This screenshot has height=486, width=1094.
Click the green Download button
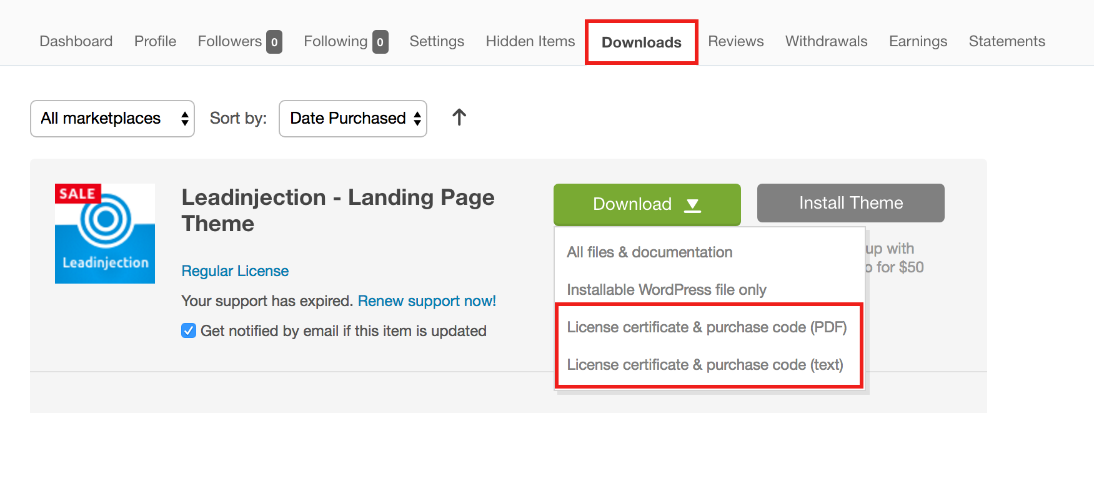point(647,204)
